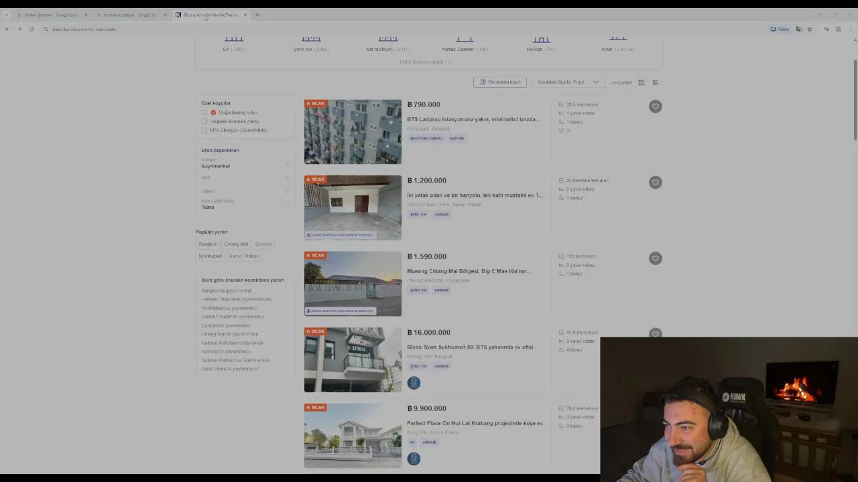Select the Arazi category icon
The image size is (858, 482).
pos(618,38)
